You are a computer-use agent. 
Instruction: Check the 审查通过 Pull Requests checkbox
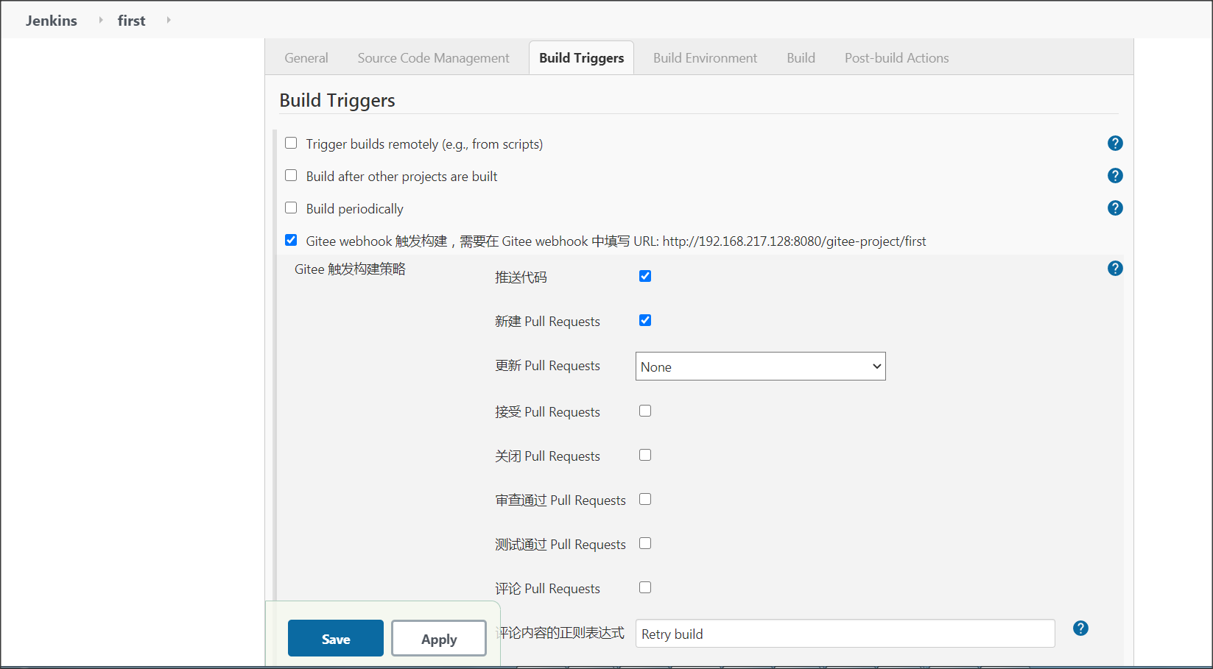point(645,498)
